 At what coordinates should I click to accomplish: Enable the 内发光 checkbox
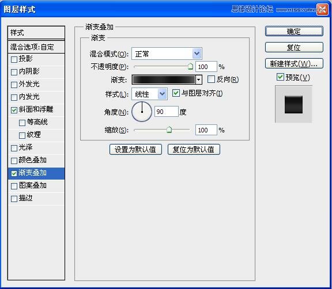coord(14,97)
